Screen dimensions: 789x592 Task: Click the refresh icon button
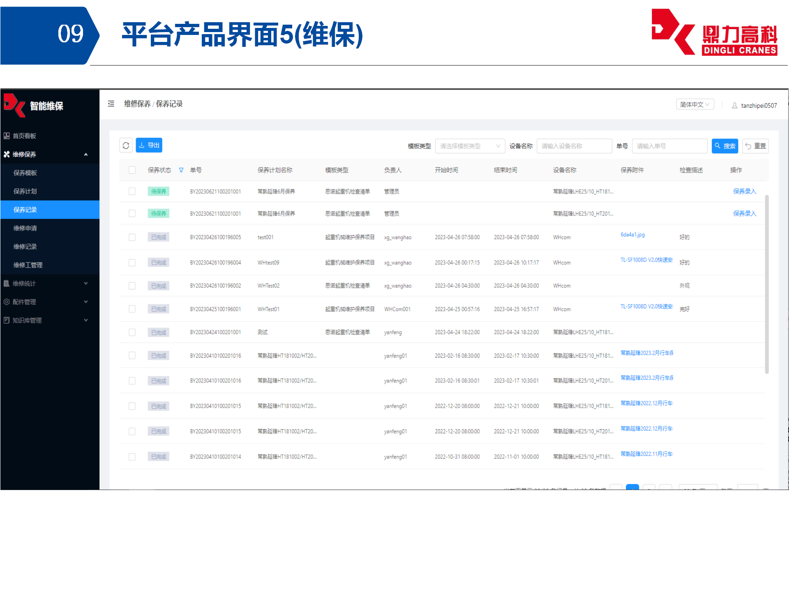click(126, 146)
